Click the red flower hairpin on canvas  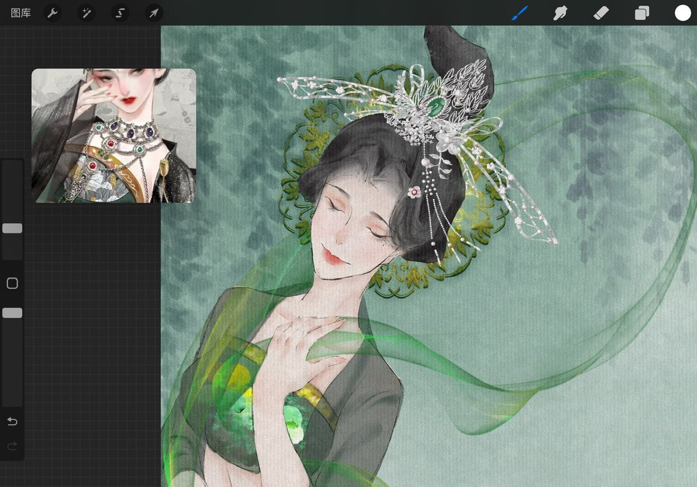click(414, 192)
